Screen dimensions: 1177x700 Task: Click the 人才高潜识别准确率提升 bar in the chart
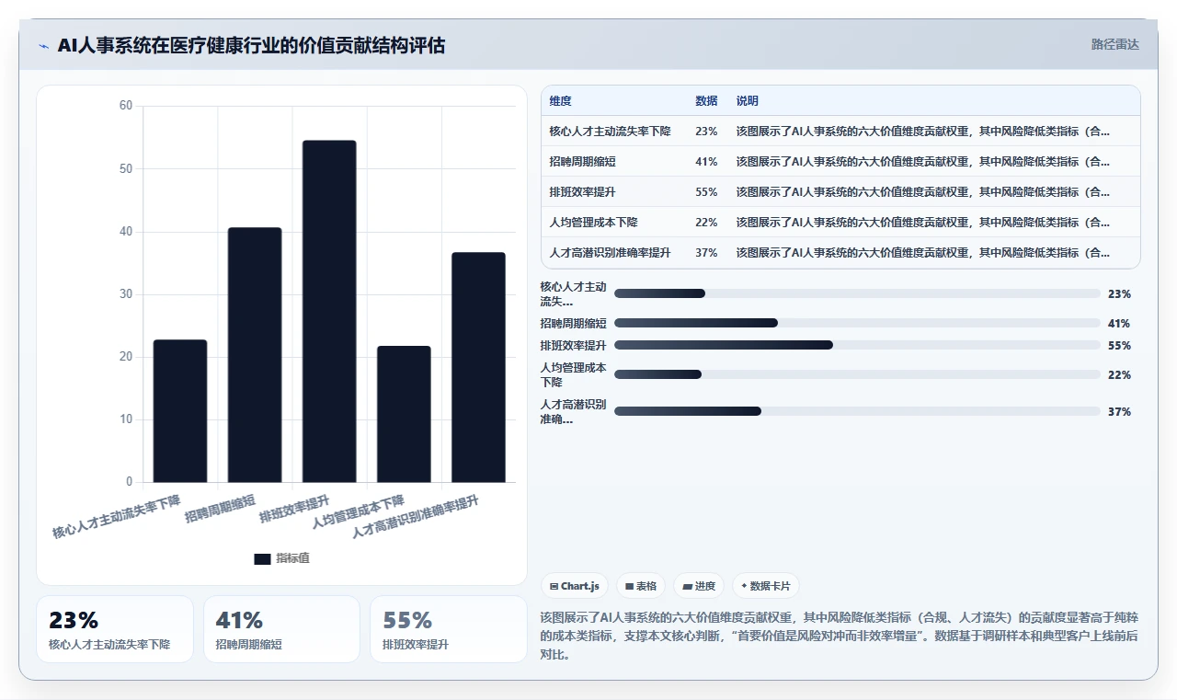click(478, 367)
